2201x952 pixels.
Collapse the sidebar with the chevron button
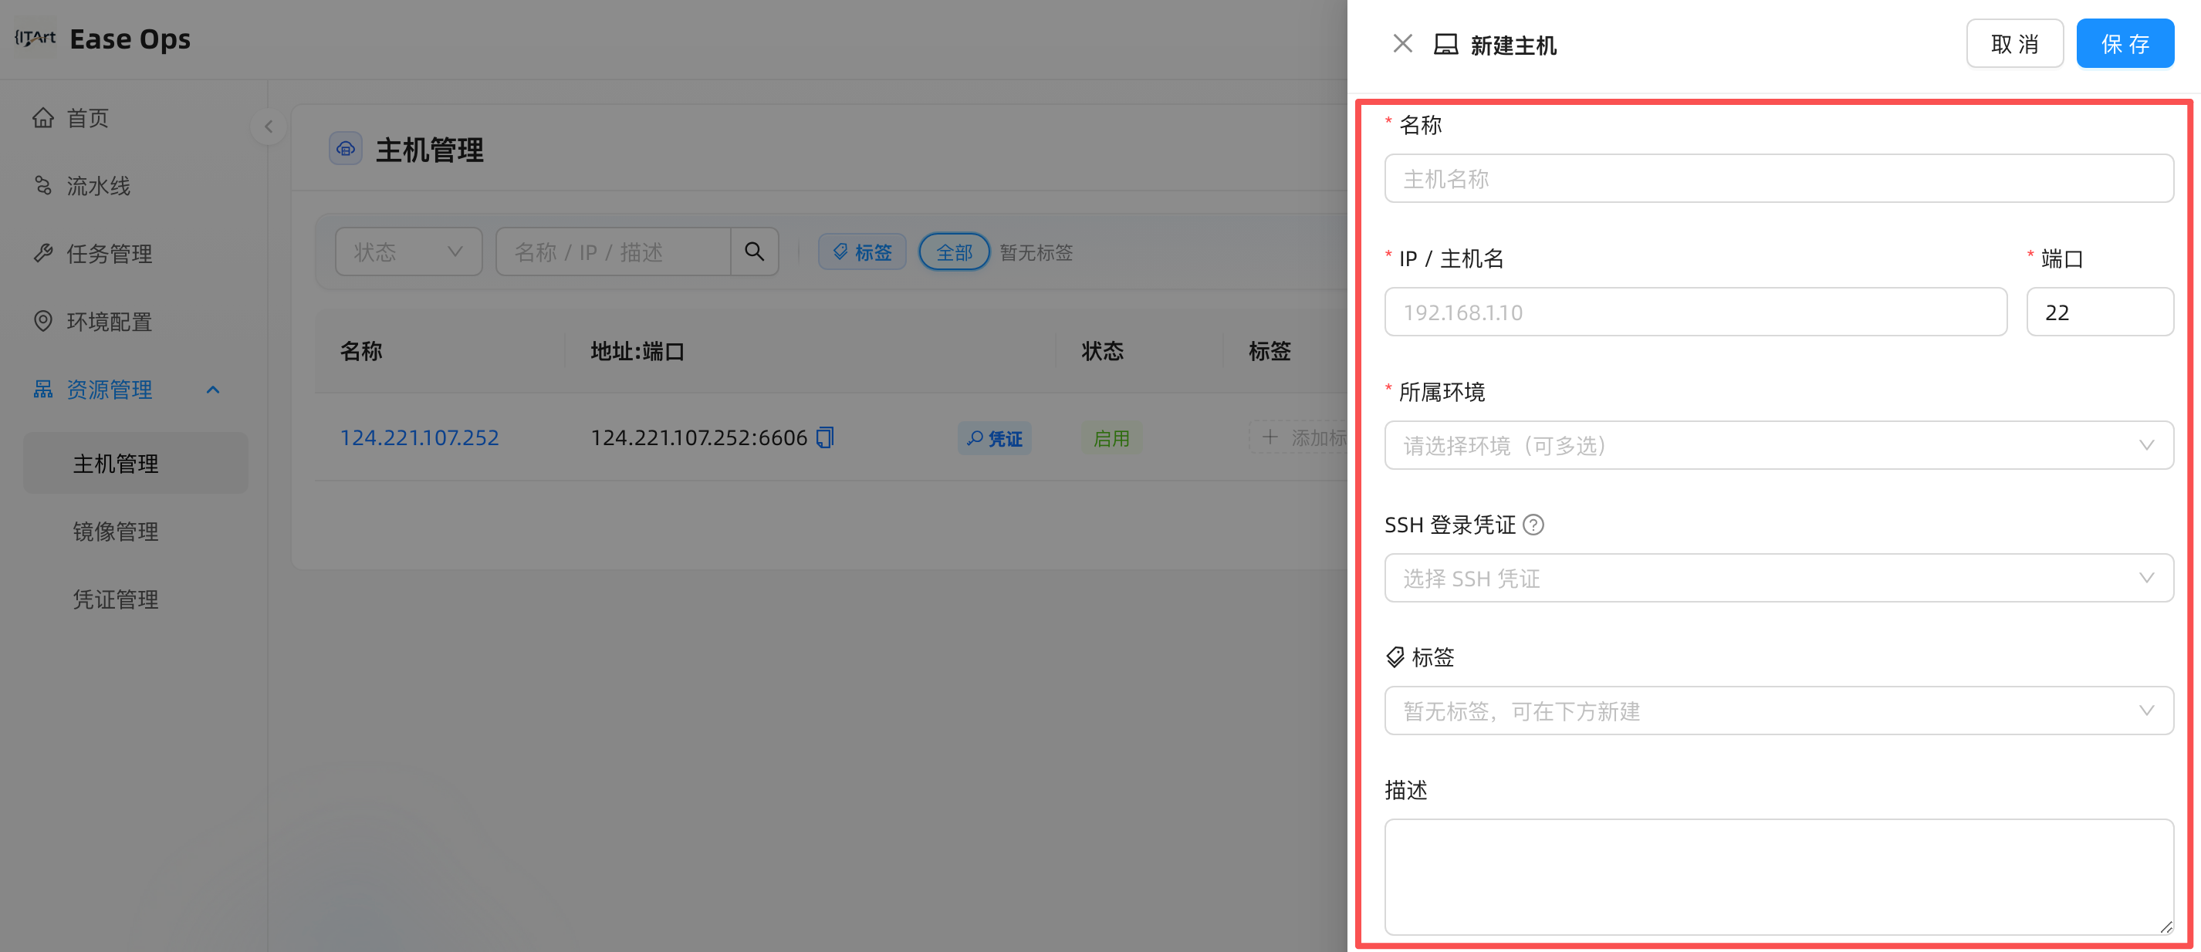[269, 127]
